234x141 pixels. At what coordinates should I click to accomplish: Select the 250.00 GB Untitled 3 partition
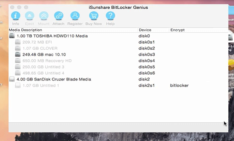[x=43, y=67]
